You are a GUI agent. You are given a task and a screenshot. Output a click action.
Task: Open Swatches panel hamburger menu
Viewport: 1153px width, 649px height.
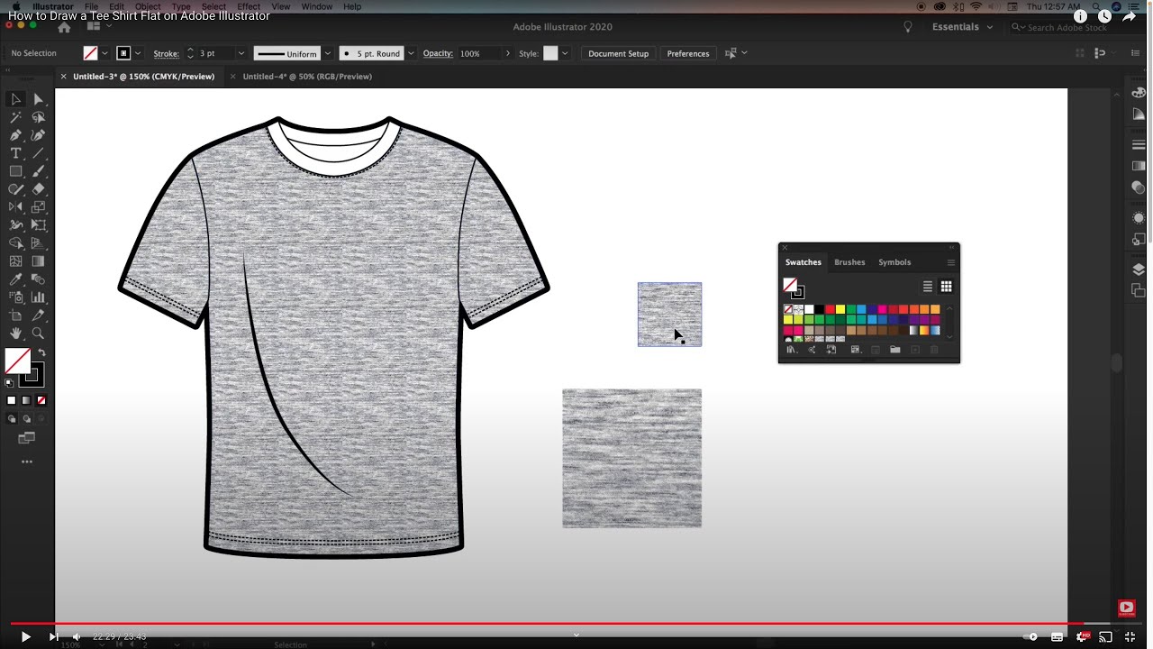(x=950, y=262)
